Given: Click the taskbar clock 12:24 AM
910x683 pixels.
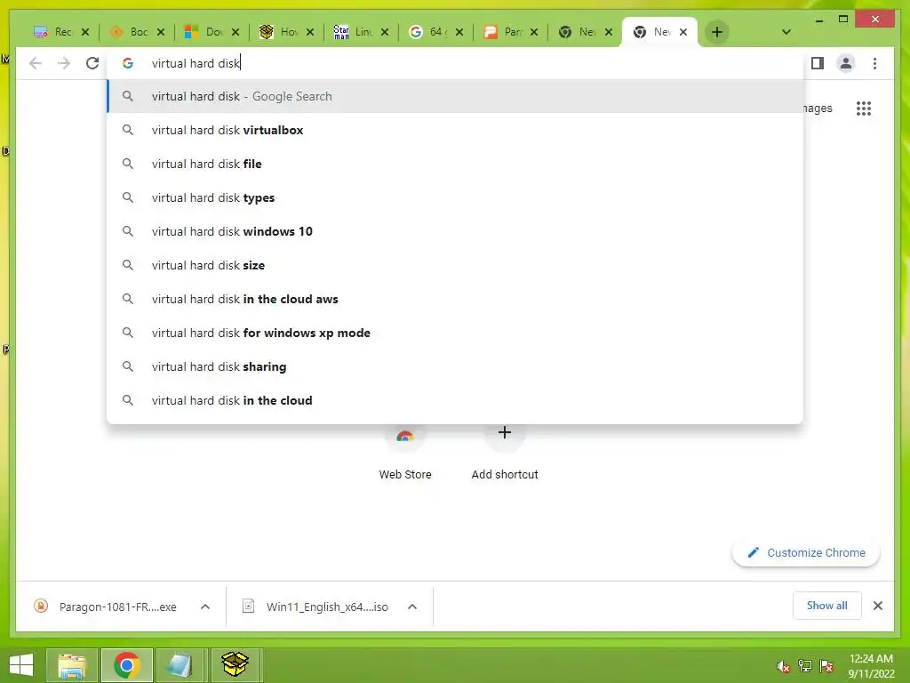Looking at the screenshot, I should click(871, 666).
